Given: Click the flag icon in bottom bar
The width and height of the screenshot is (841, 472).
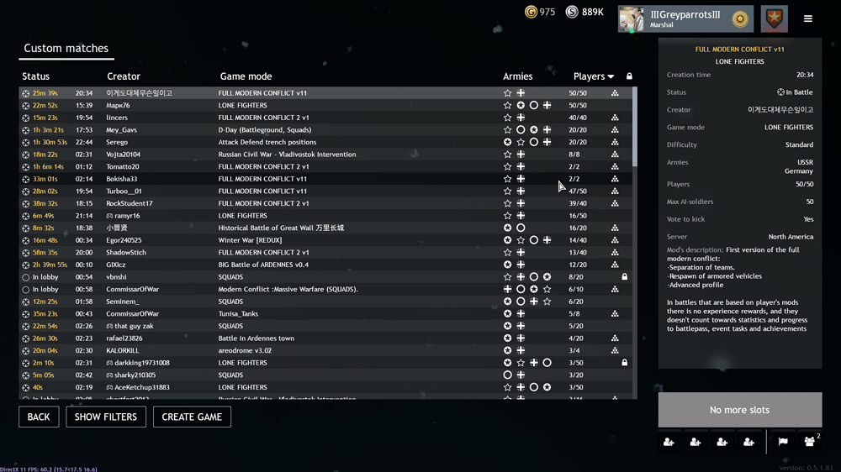Looking at the screenshot, I should [x=783, y=442].
